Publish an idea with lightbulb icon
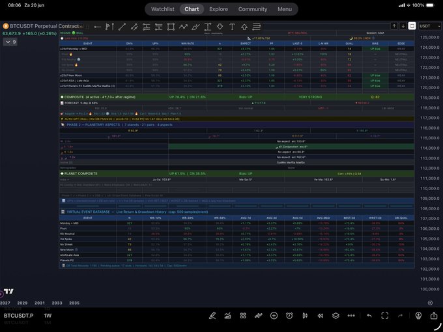Screen dimensions: 443x332 tap(418, 316)
